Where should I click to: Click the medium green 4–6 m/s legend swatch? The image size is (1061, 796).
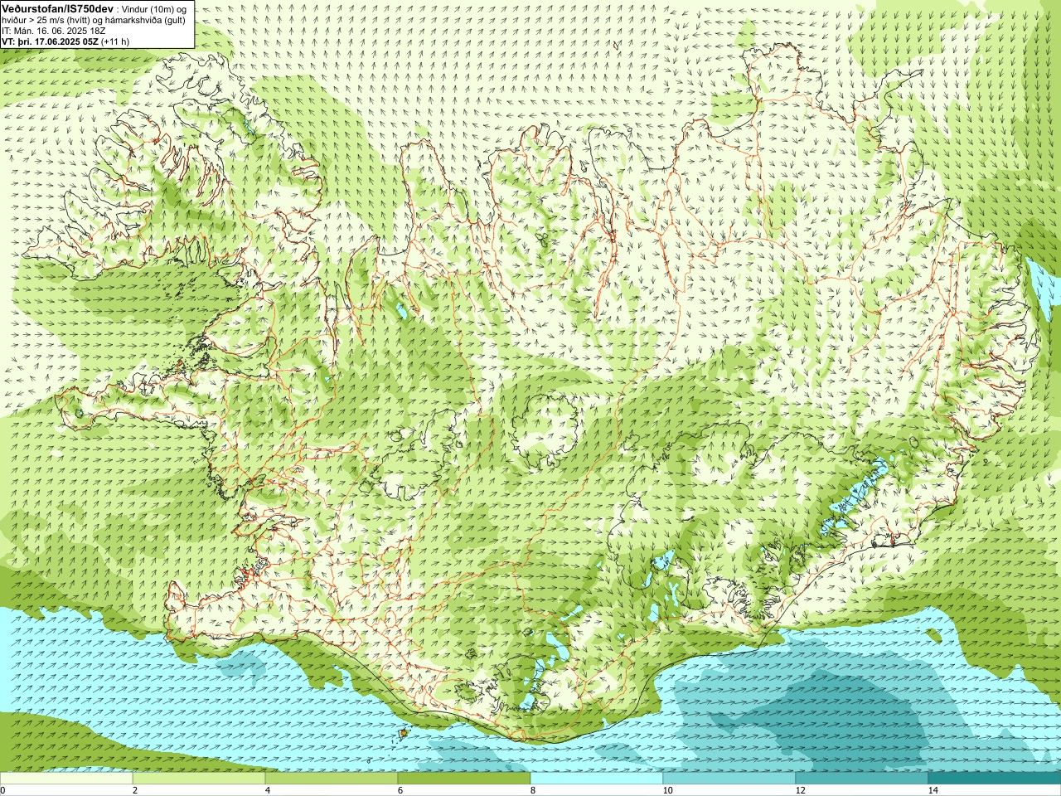(332, 779)
